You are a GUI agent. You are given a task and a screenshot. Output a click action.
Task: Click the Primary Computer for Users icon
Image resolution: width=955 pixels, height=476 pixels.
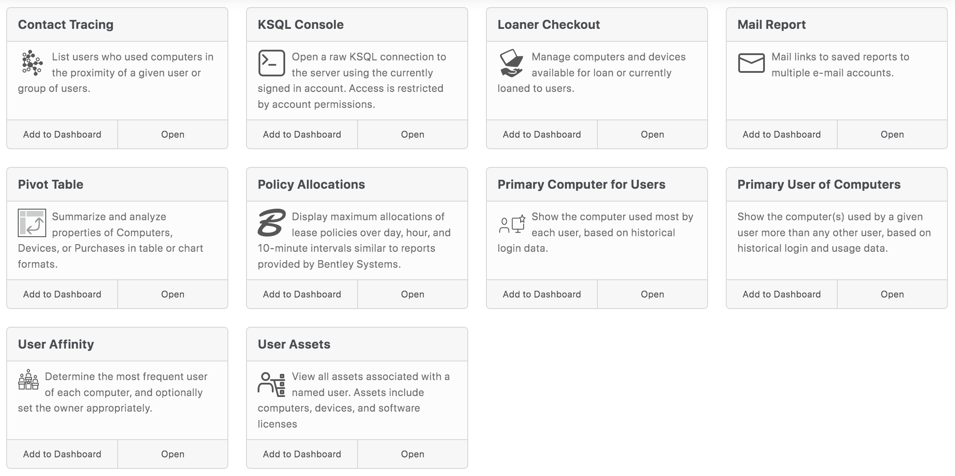(512, 224)
